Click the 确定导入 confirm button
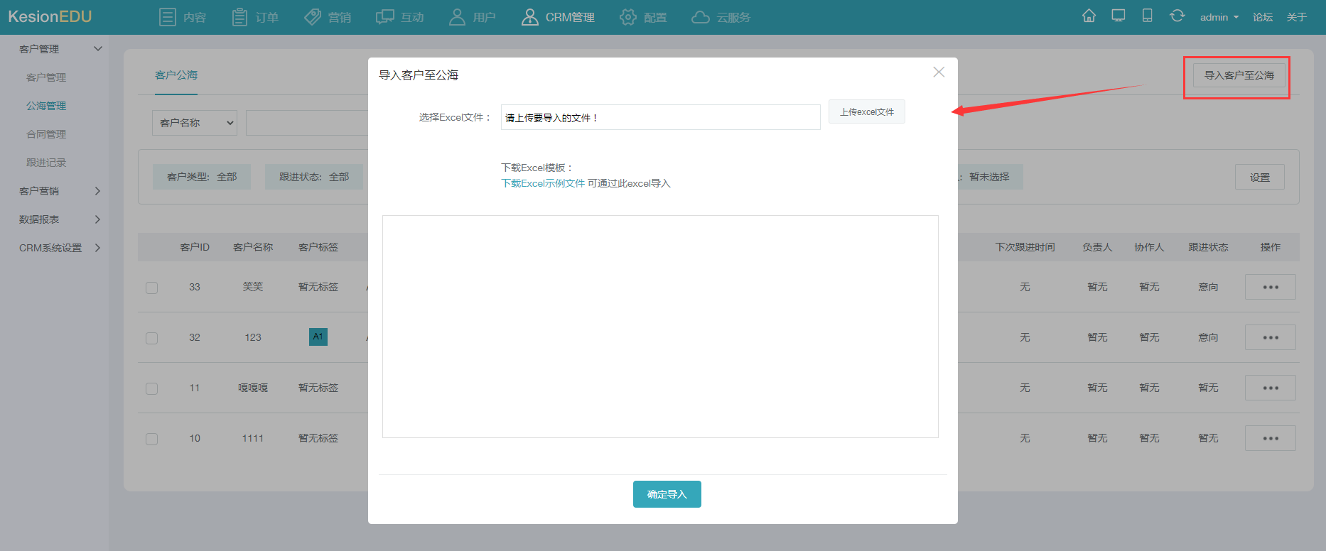Screen dimensions: 1326x551 click(667, 494)
